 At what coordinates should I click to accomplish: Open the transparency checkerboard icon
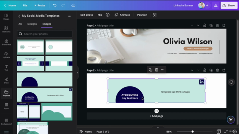click(x=155, y=15)
